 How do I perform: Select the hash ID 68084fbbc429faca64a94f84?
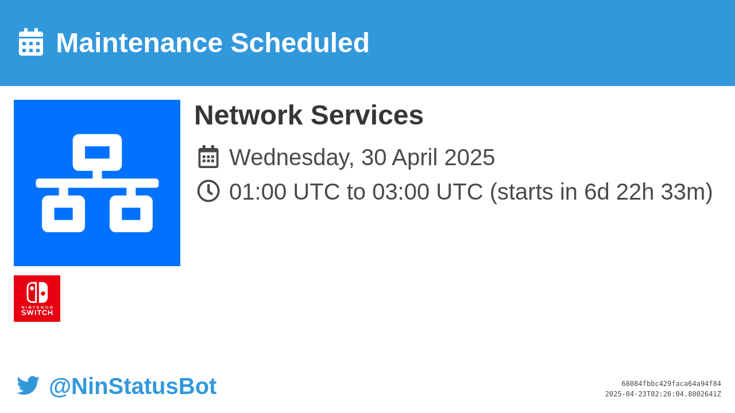coord(671,384)
